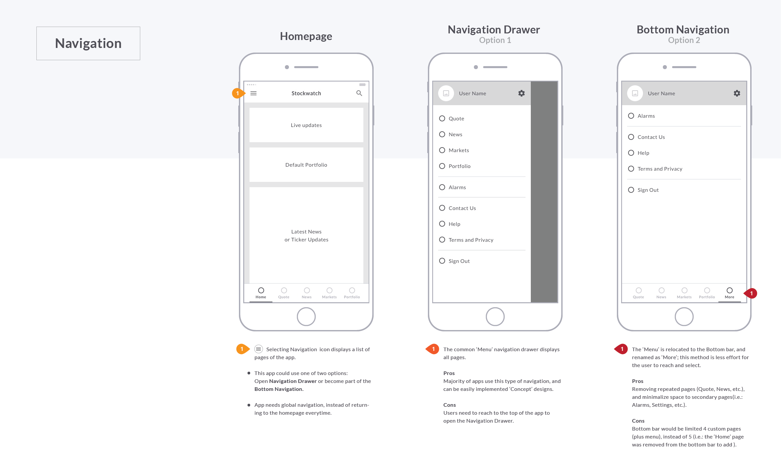Image resolution: width=781 pixels, height=461 pixels.
Task: Select the More tab in Bottom Navigation option
Action: tap(729, 293)
